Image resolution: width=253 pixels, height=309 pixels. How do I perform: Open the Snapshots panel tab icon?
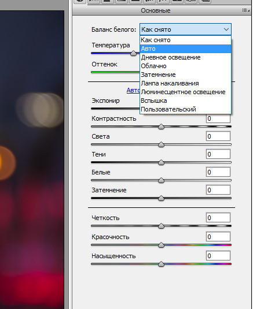[x=206, y=2]
